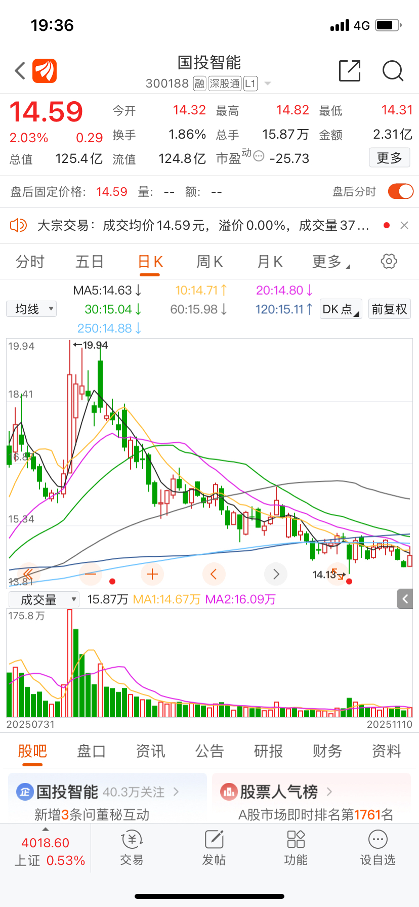Go back with the left chevron
The image size is (419, 907).
point(20,70)
